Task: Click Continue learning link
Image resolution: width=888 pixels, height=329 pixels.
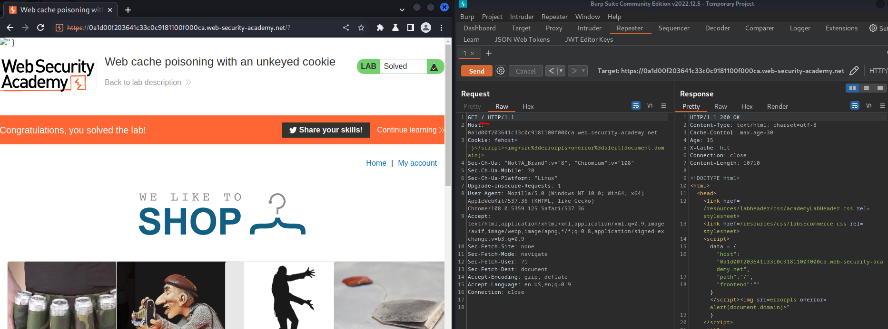Action: (410, 130)
